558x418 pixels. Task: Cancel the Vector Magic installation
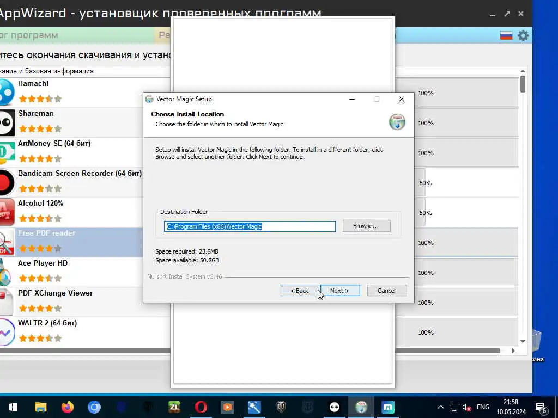pyautogui.click(x=386, y=291)
